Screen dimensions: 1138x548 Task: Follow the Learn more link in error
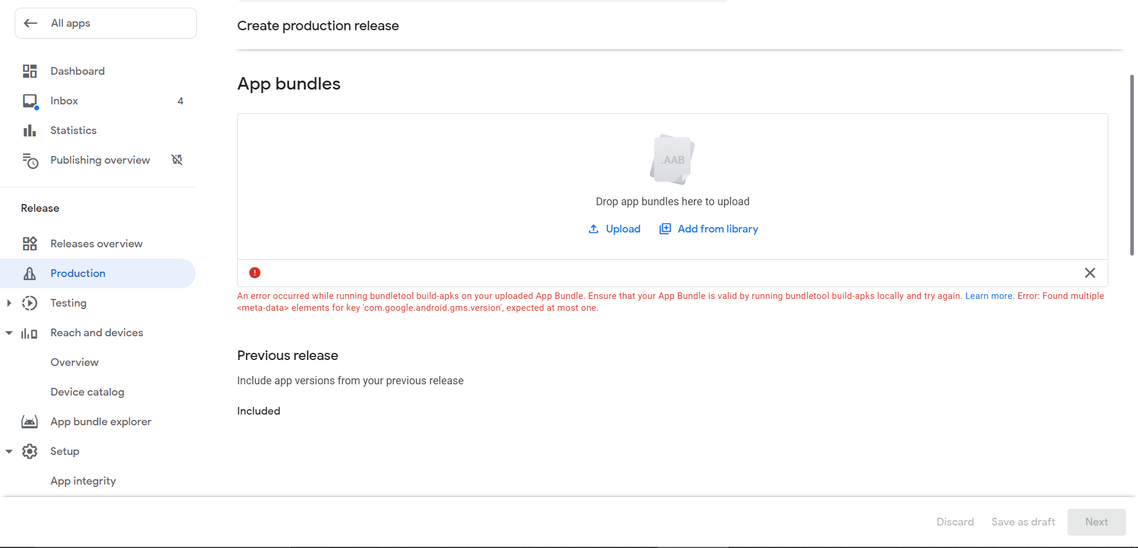(x=989, y=296)
